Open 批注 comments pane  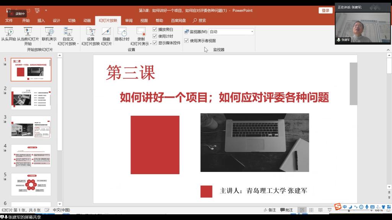point(285,210)
